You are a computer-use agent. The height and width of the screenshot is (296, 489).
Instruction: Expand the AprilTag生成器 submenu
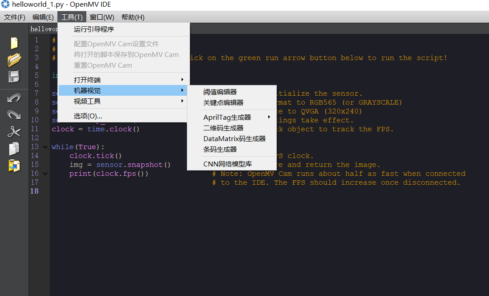232,117
